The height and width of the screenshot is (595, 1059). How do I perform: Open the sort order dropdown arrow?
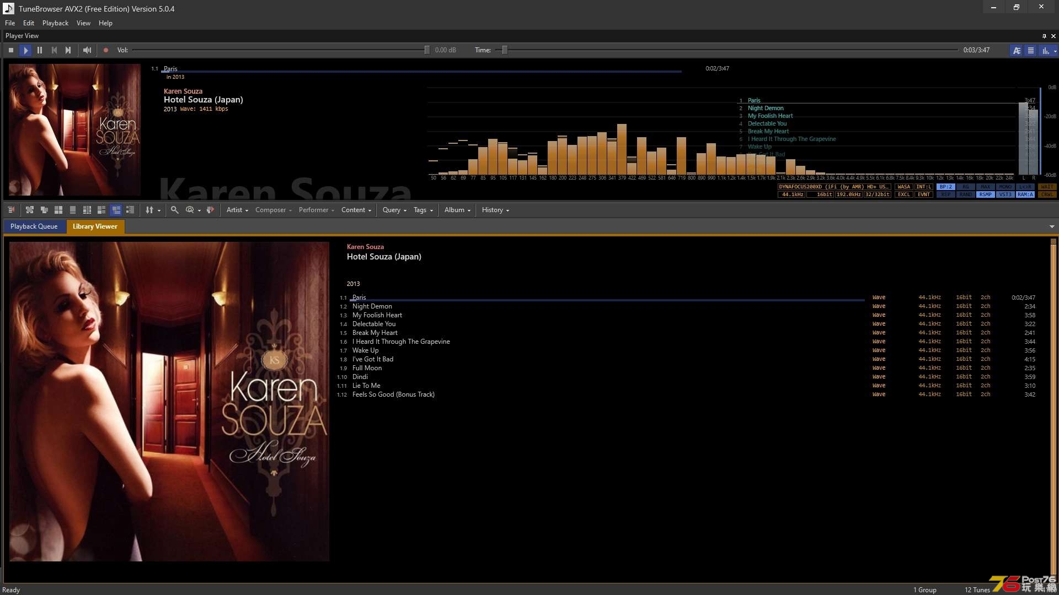[x=159, y=210]
